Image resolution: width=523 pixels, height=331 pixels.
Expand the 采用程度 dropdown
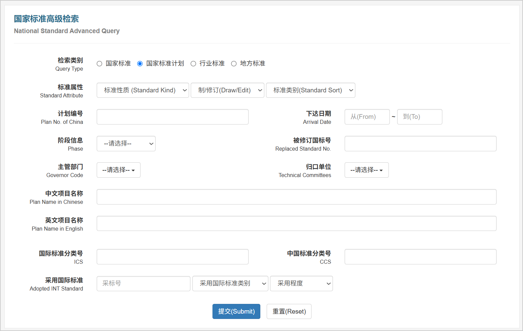pos(301,283)
